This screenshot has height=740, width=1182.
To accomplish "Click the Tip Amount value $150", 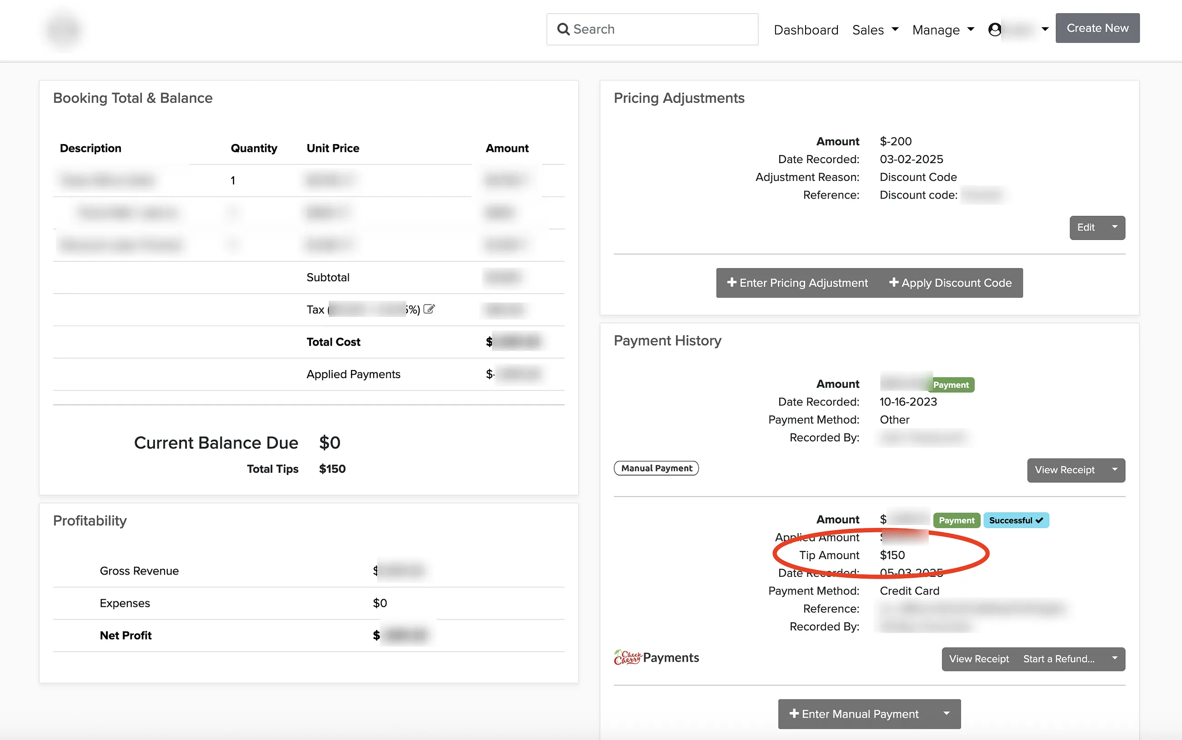I will (x=892, y=555).
